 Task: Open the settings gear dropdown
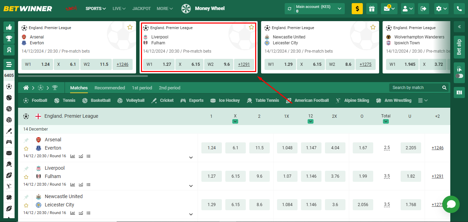pyautogui.click(x=441, y=9)
